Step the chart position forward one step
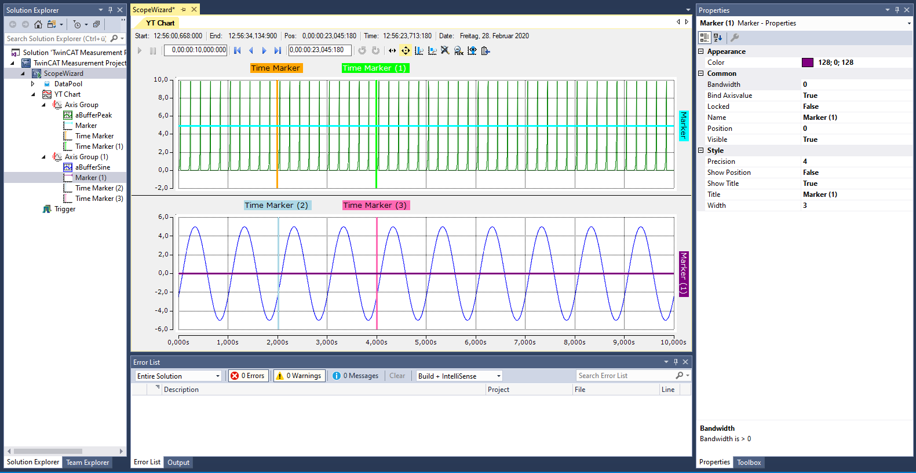This screenshot has width=916, height=473. click(x=264, y=51)
